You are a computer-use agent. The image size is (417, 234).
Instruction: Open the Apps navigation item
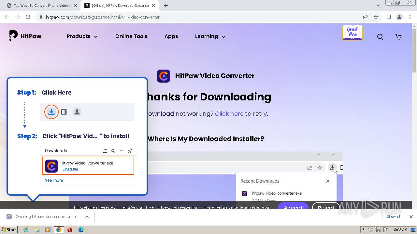pos(171,36)
